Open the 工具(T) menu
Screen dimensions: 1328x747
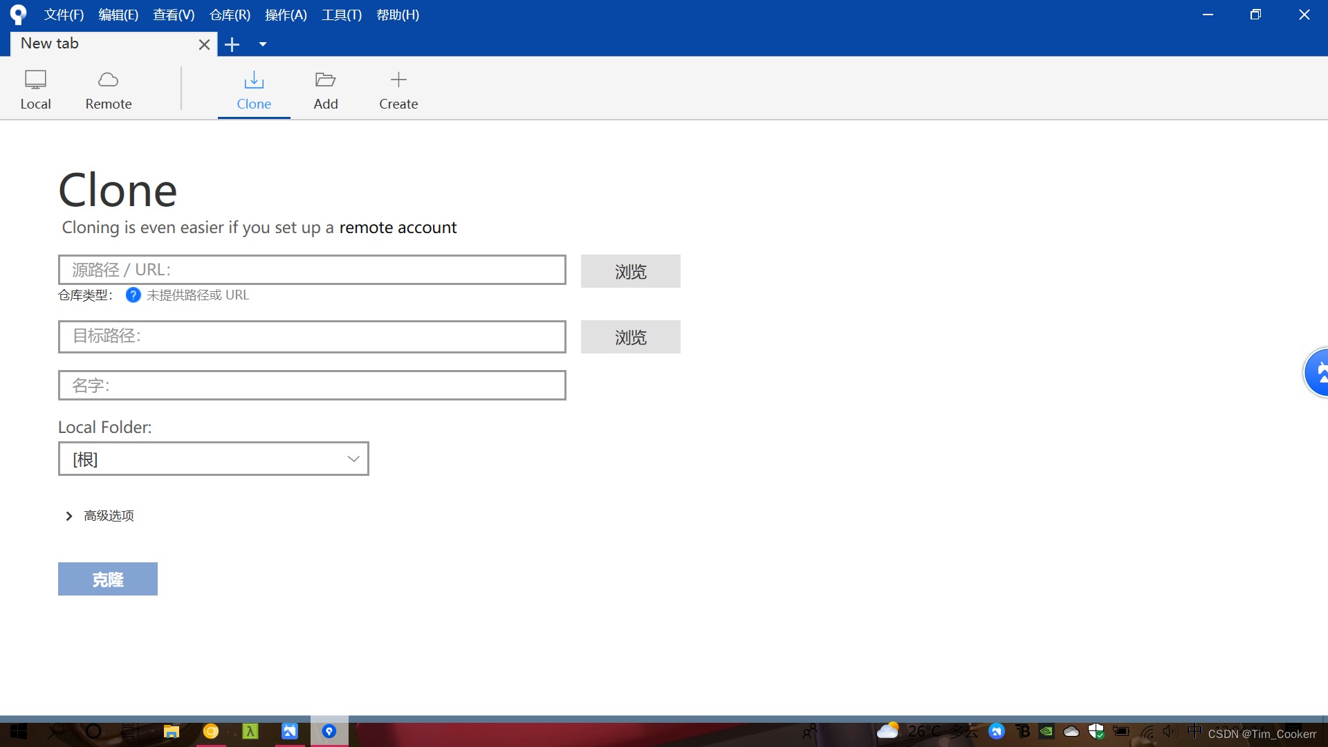(x=341, y=15)
